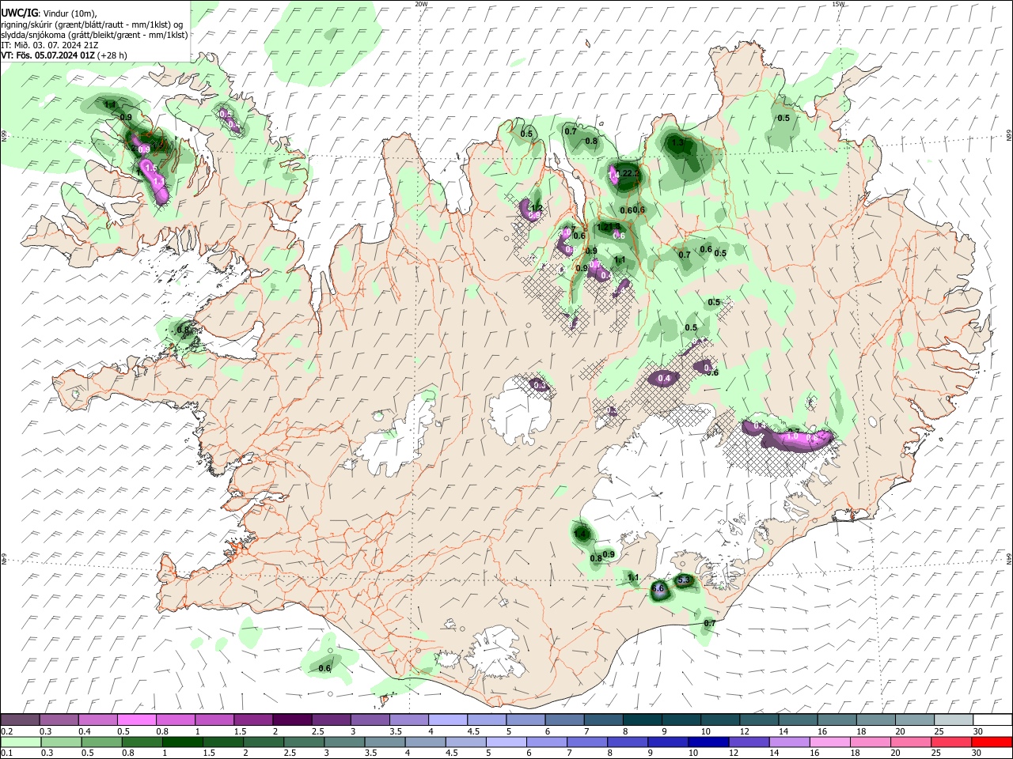Click the lower scale swatch between 0.5 and 0.8

point(101,742)
